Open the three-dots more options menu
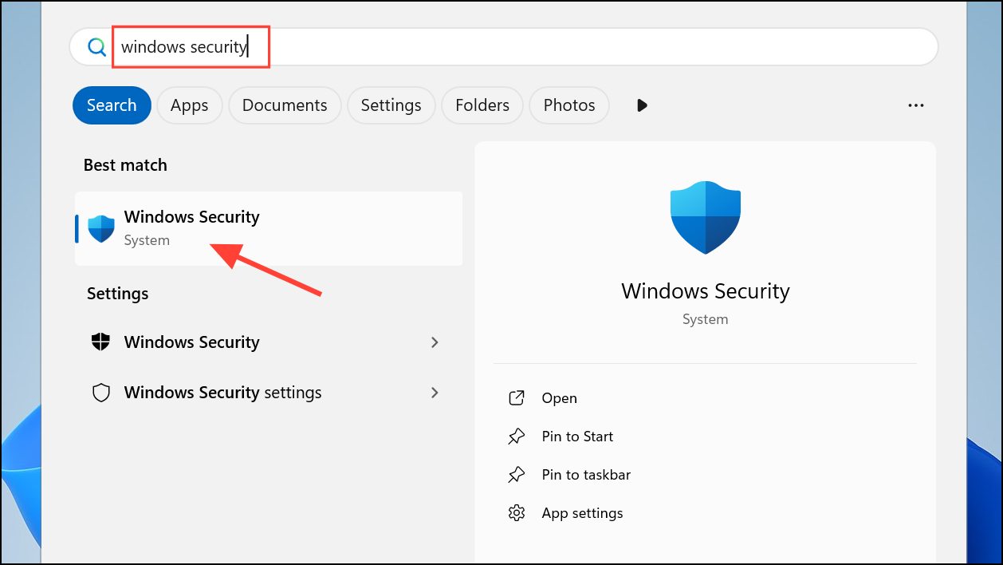1003x565 pixels. click(915, 105)
